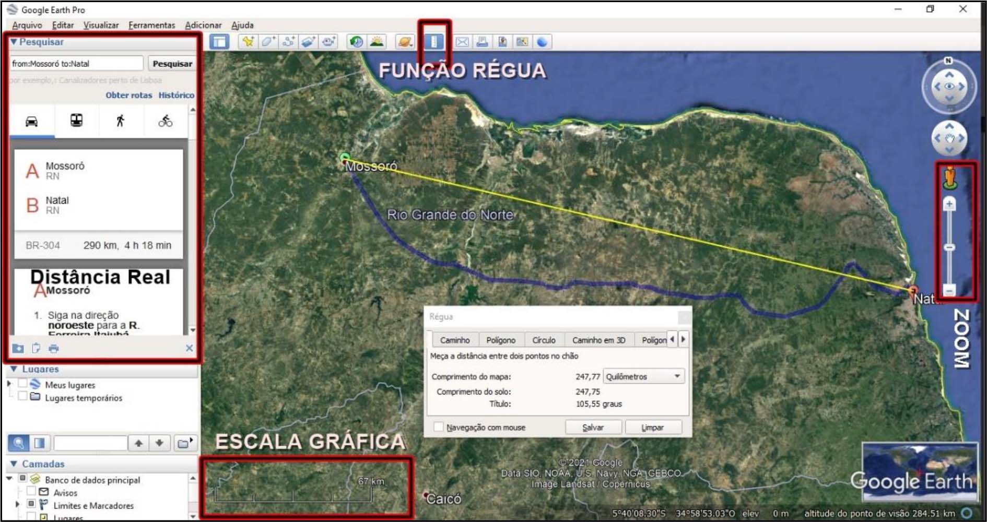The height and width of the screenshot is (522, 987).
Task: Toggle the places transparency panel button
Action: [x=40, y=443]
